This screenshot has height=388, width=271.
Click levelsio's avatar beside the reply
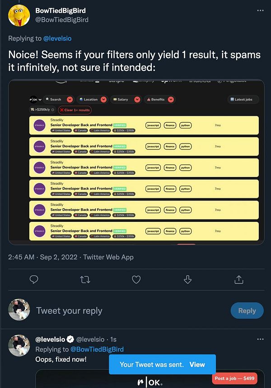(x=19, y=346)
